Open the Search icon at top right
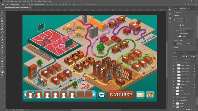This screenshot has width=198, height=111. (x=188, y=4)
